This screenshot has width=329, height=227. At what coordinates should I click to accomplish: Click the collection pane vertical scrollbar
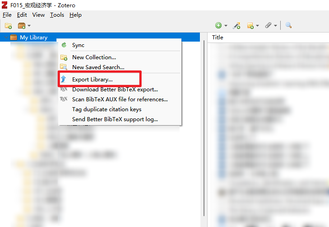[204, 128]
